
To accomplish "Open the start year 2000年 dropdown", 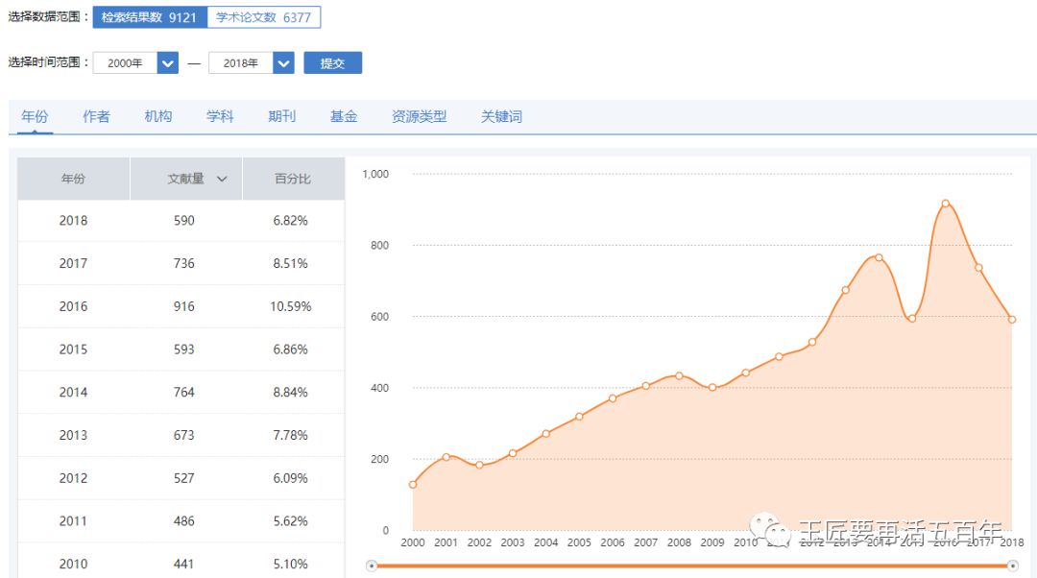I will (x=128, y=61).
